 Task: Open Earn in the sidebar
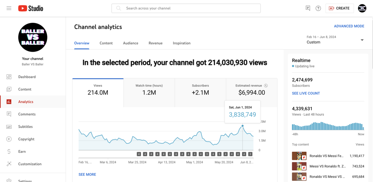pos(33,151)
